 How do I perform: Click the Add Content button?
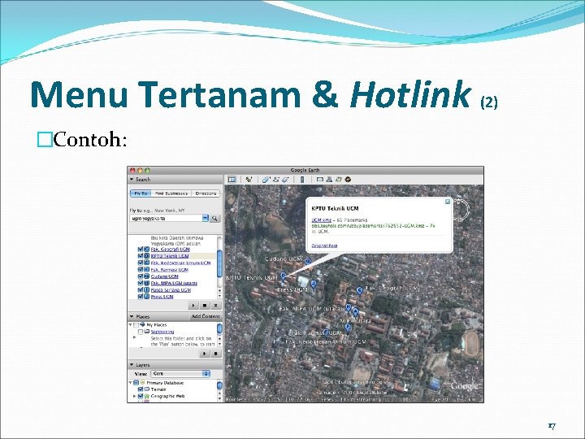pyautogui.click(x=206, y=316)
